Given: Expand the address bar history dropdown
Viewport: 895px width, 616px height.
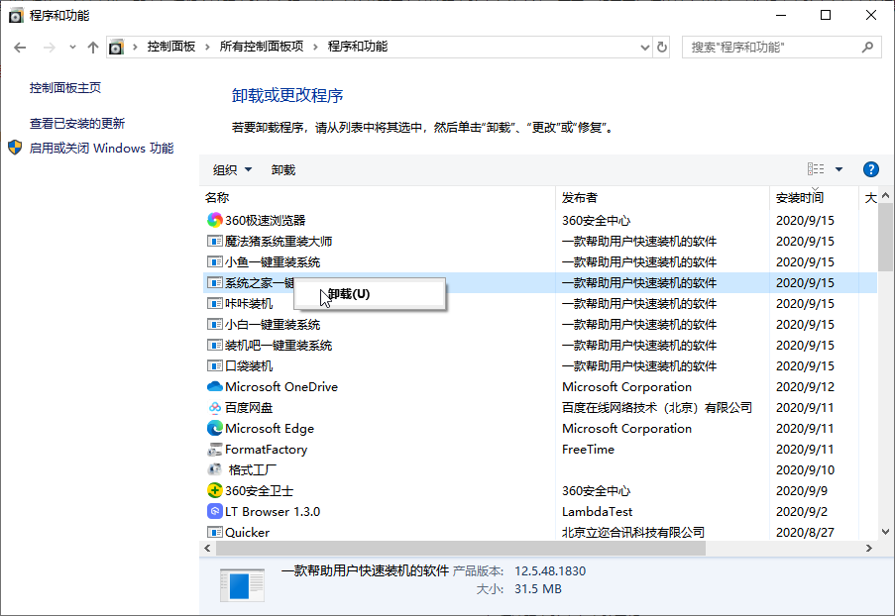Looking at the screenshot, I should 644,48.
